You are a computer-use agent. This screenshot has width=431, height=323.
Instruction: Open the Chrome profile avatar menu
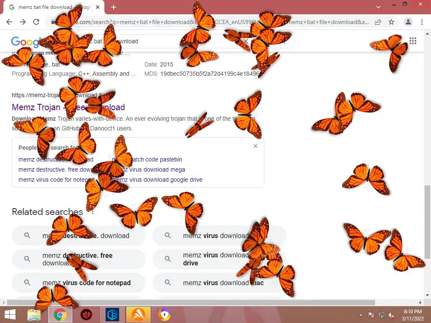tap(408, 22)
